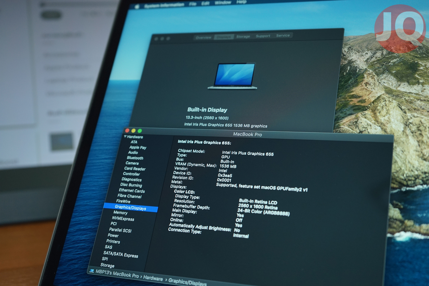This screenshot has height=286, width=429.
Task: Click Graphics/Displays in the path bar
Action: tap(188, 281)
